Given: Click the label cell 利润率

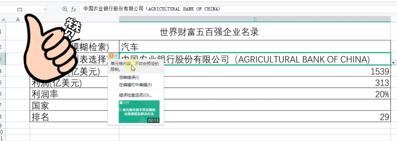Looking at the screenshot, I should [x=74, y=94].
